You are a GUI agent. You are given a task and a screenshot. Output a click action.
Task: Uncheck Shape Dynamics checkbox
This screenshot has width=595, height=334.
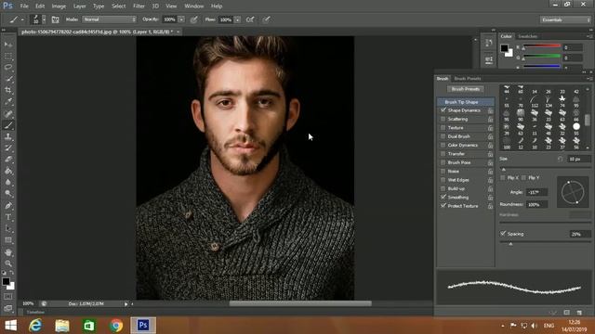(443, 110)
